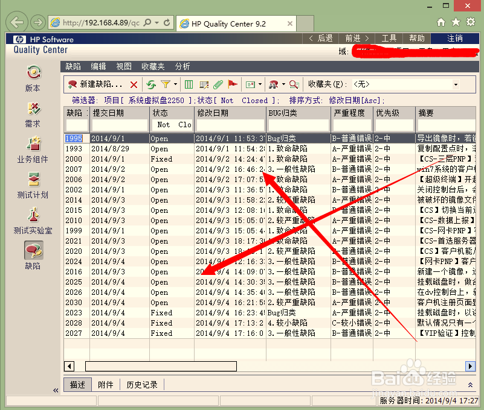Click the 严重程度 column header
This screenshot has width=484, height=410.
352,113
